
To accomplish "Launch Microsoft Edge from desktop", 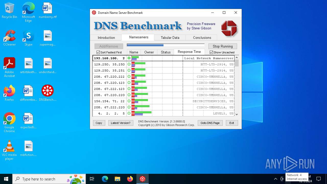I will click(28, 12).
